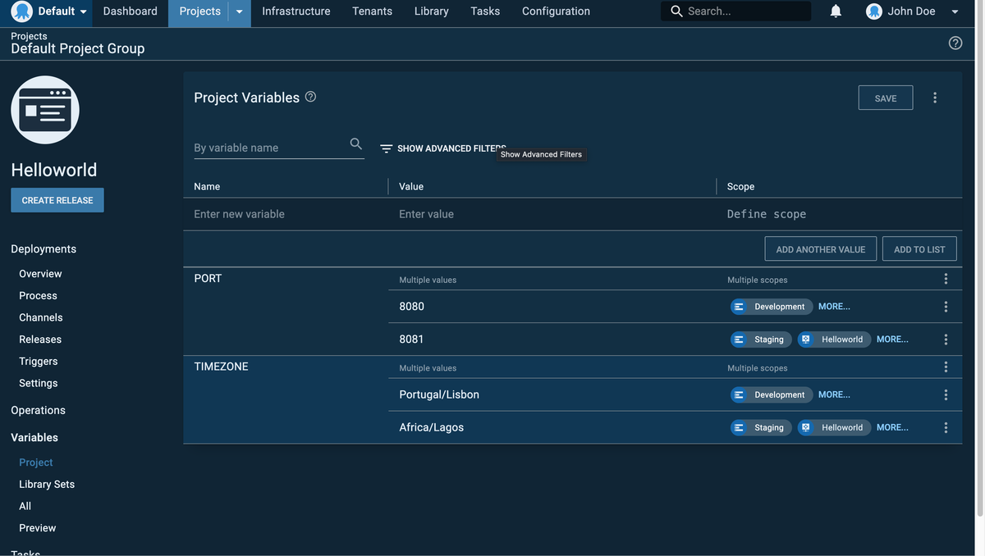Open the kebab menu for Africa/Lagos value

(946, 427)
